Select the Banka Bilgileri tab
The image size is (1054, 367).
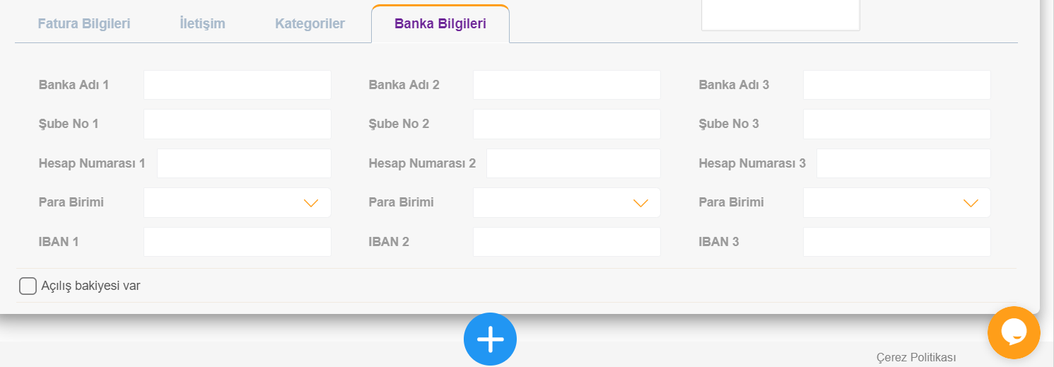(x=440, y=23)
